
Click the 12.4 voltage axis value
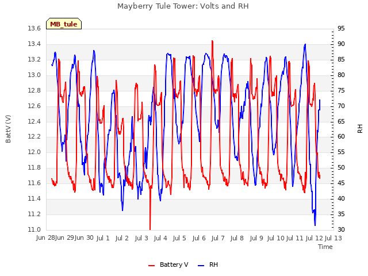coord(34,121)
